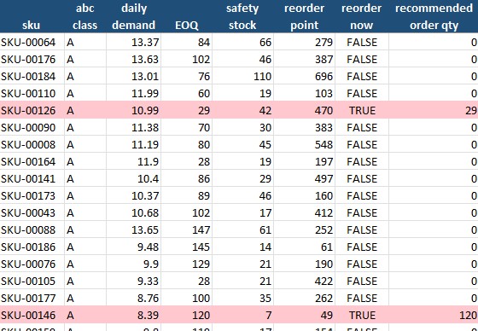Select daily demand value 13.63

[x=133, y=59]
